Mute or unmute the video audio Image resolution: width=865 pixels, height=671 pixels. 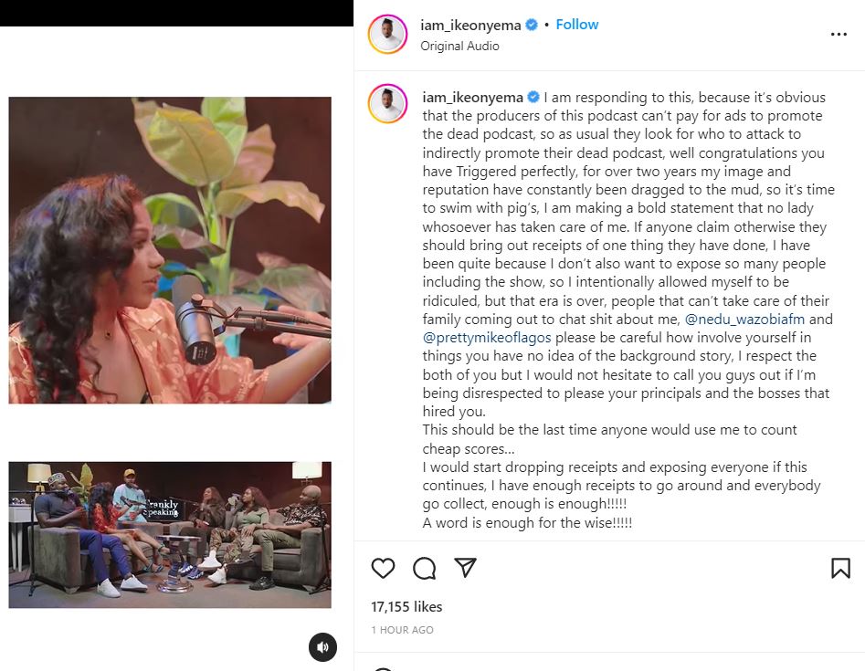coord(322,647)
